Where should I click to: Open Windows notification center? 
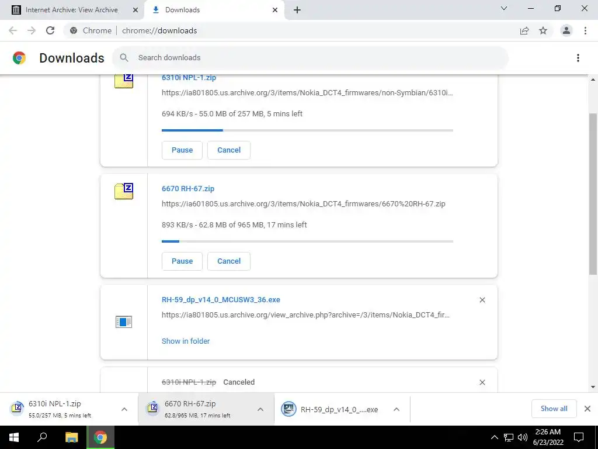579,437
